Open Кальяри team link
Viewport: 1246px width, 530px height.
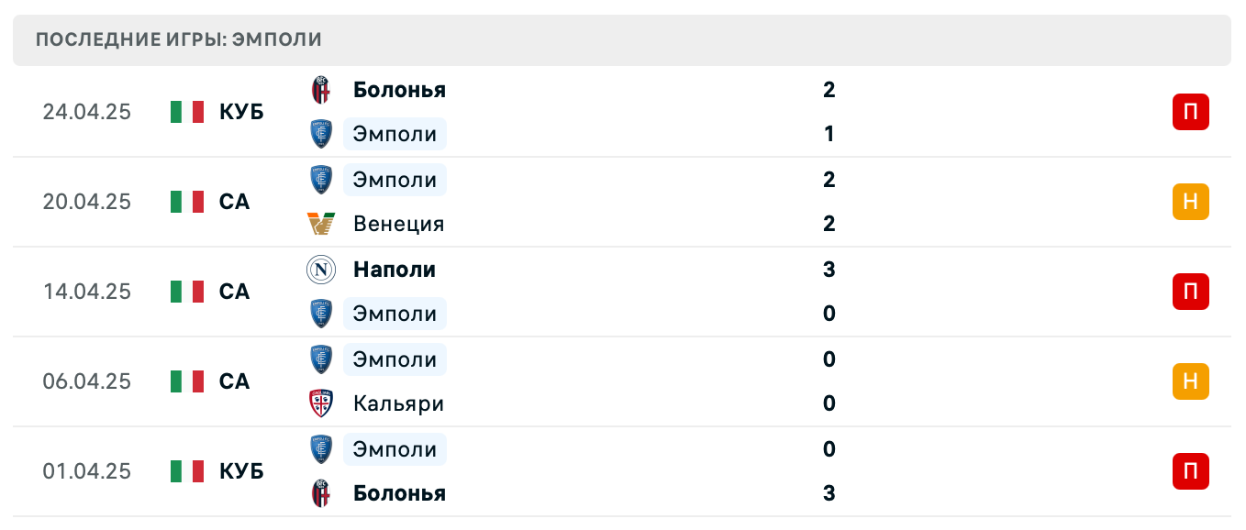398,403
